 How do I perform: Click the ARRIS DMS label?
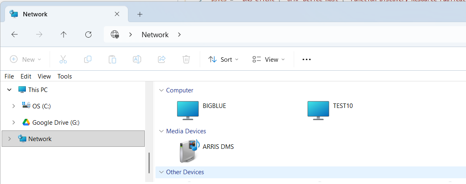click(x=218, y=146)
